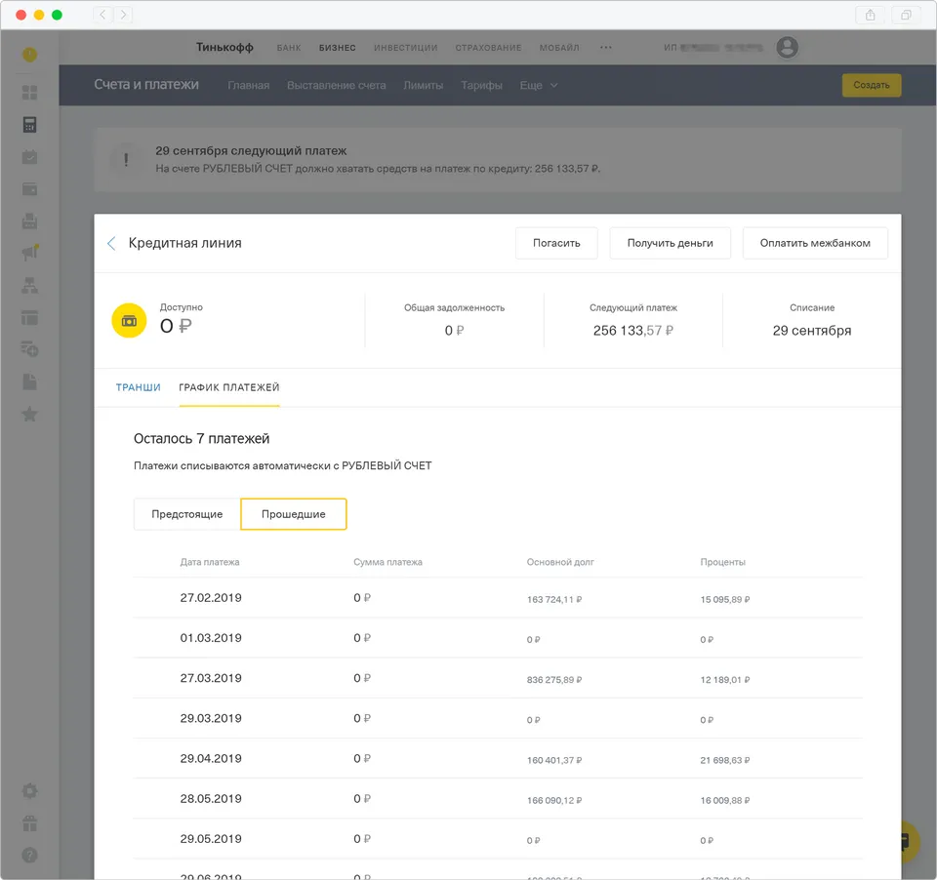Click the 29.05.2019 payment row date
The image size is (937, 880).
(x=211, y=839)
